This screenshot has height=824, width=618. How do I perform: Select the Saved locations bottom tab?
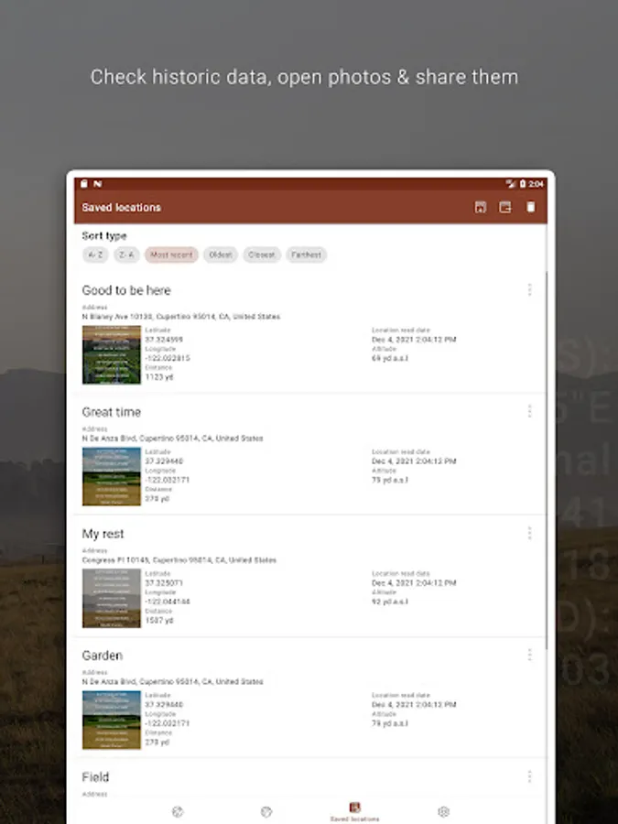[354, 812]
